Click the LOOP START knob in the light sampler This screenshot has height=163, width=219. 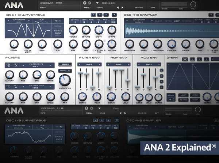click(x=158, y=44)
